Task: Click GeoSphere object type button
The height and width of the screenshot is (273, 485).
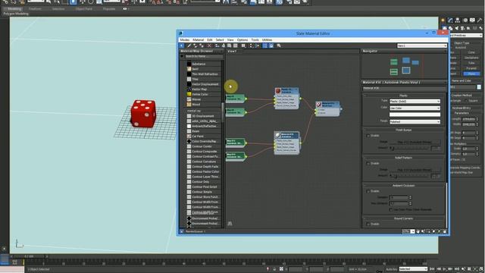Action: click(471, 58)
